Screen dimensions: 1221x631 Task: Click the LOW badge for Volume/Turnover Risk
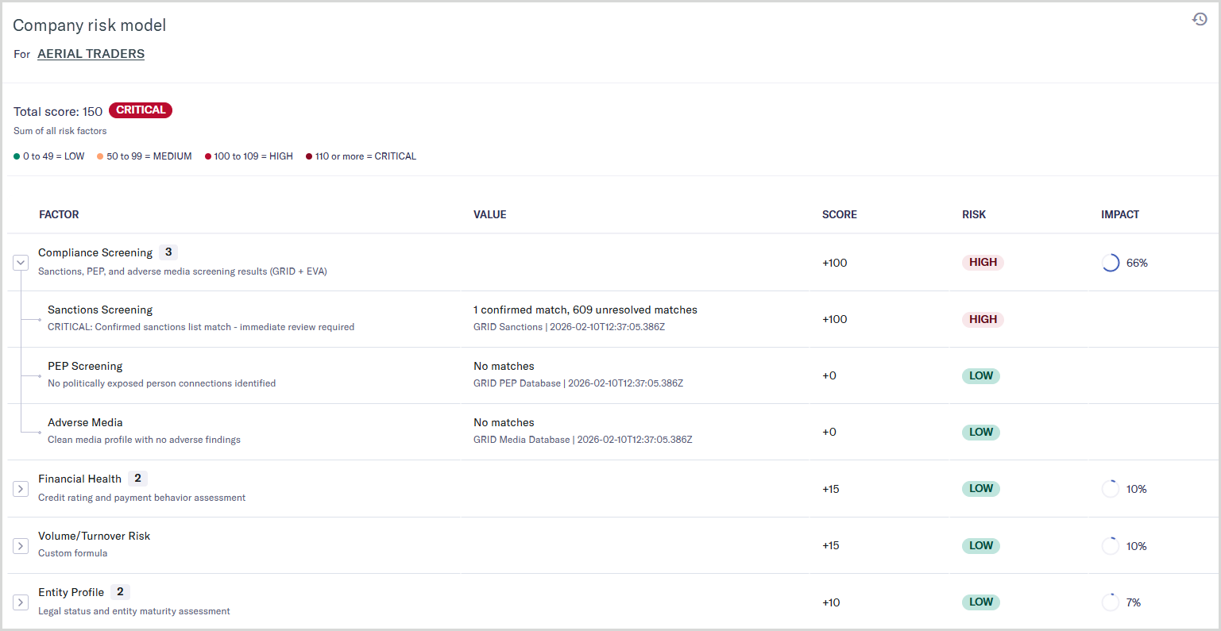click(x=981, y=546)
